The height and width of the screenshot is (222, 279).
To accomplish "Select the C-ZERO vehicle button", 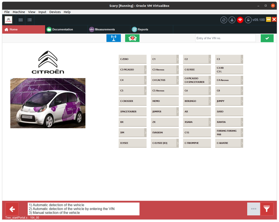I will [133, 59].
